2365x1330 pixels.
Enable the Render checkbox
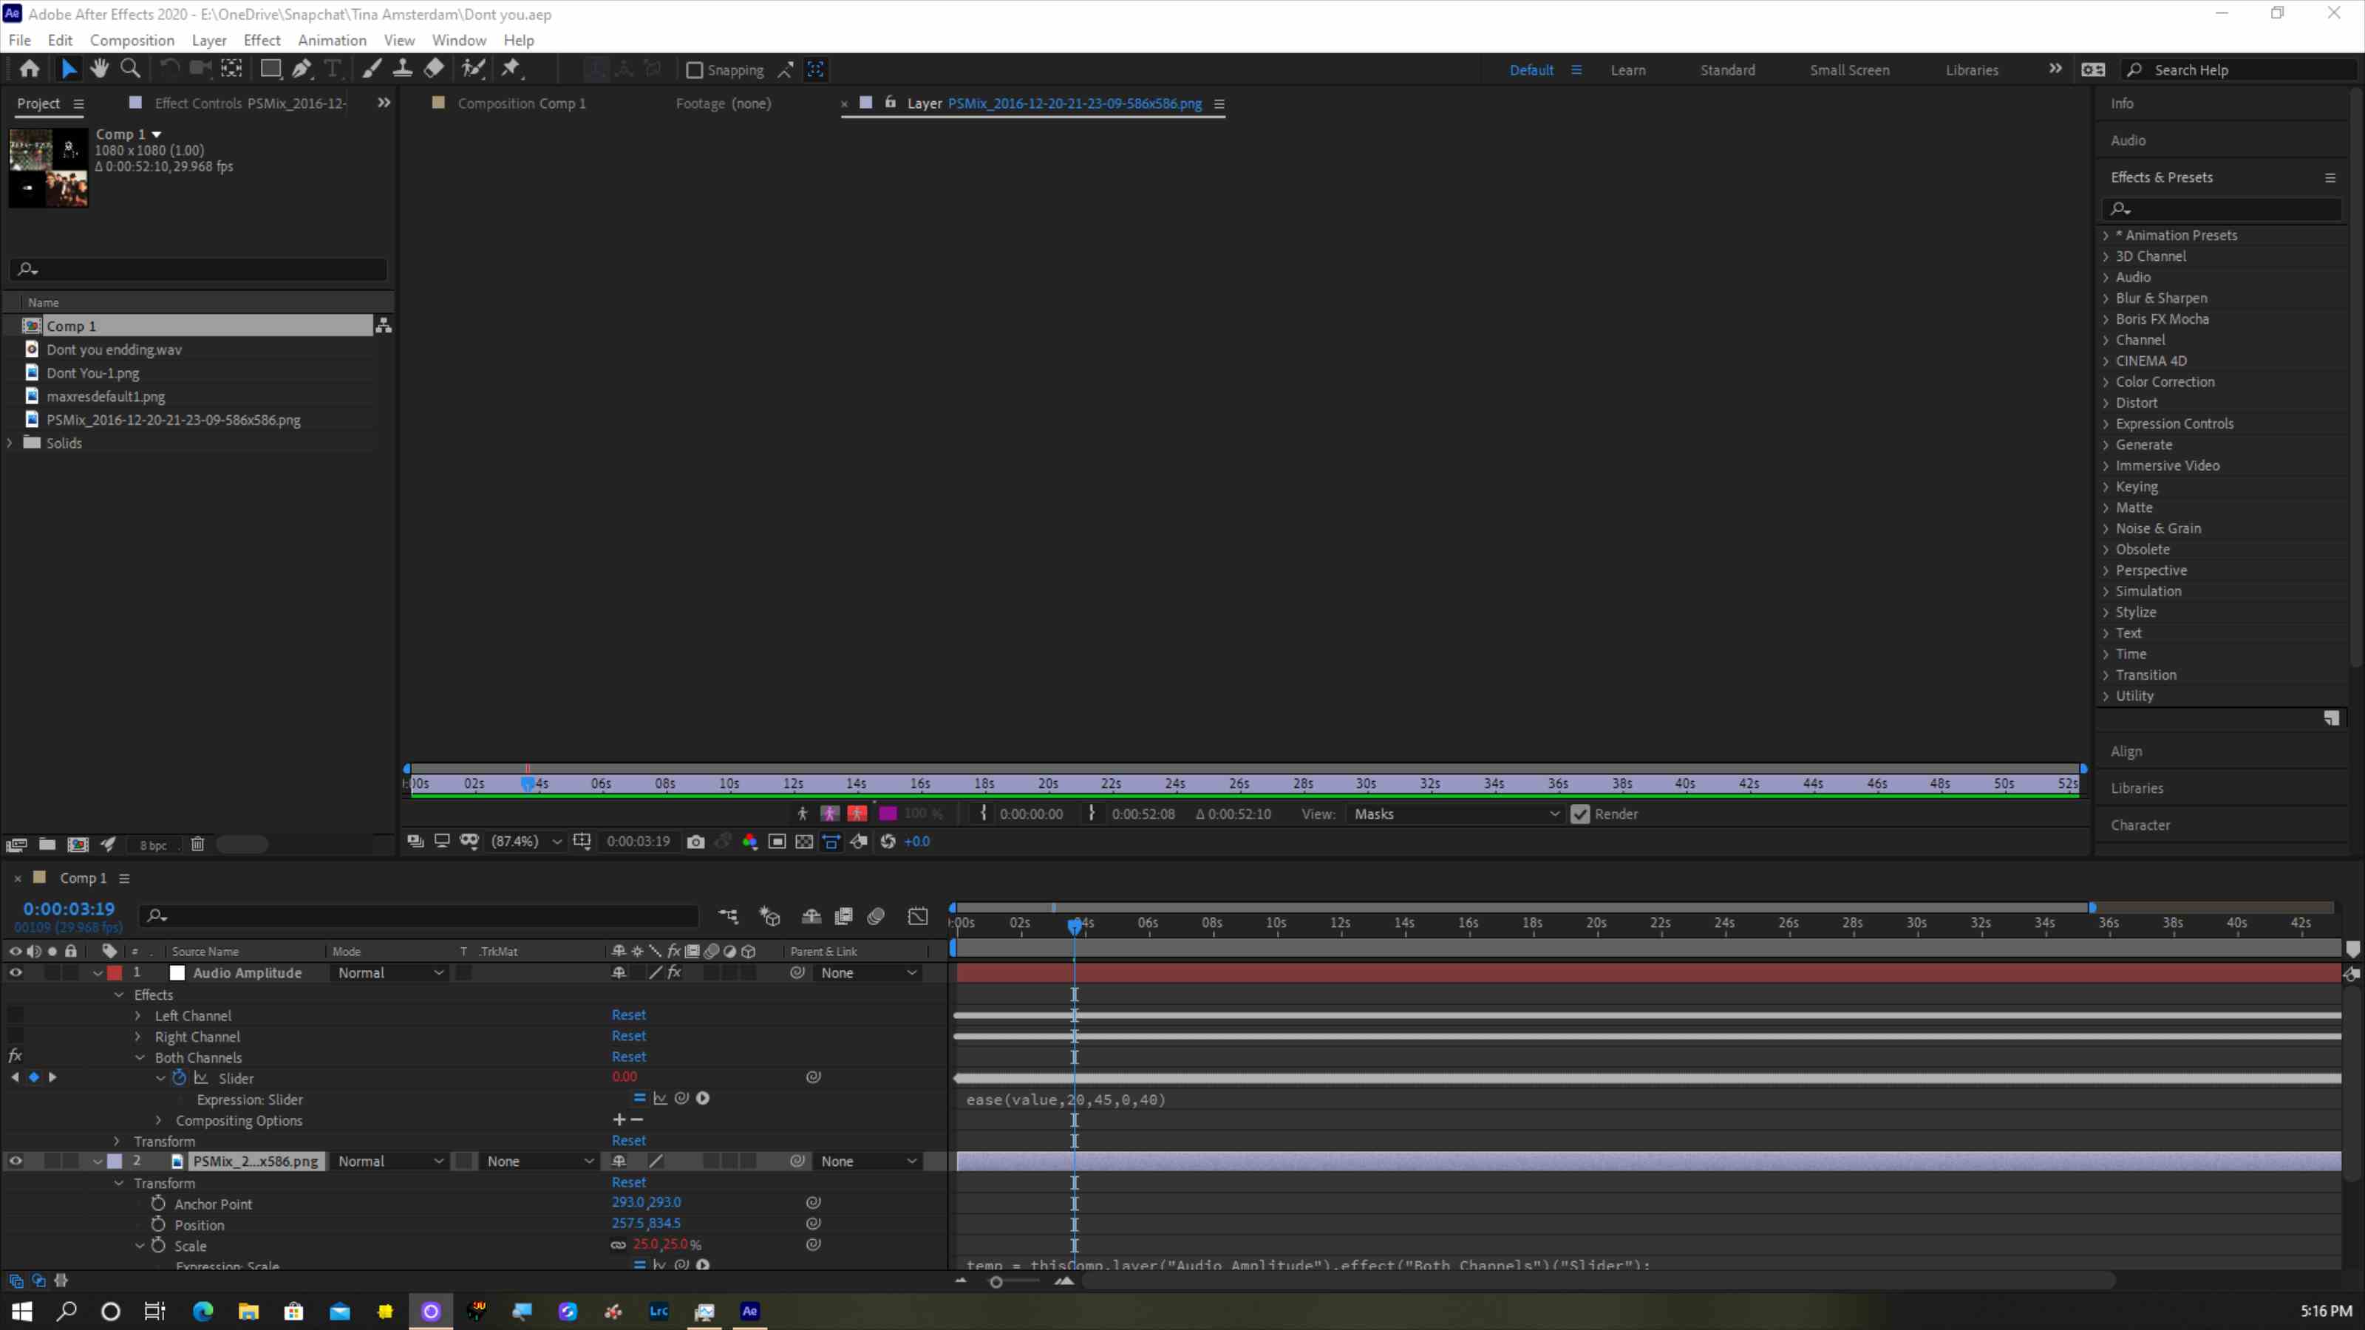pos(1580,814)
